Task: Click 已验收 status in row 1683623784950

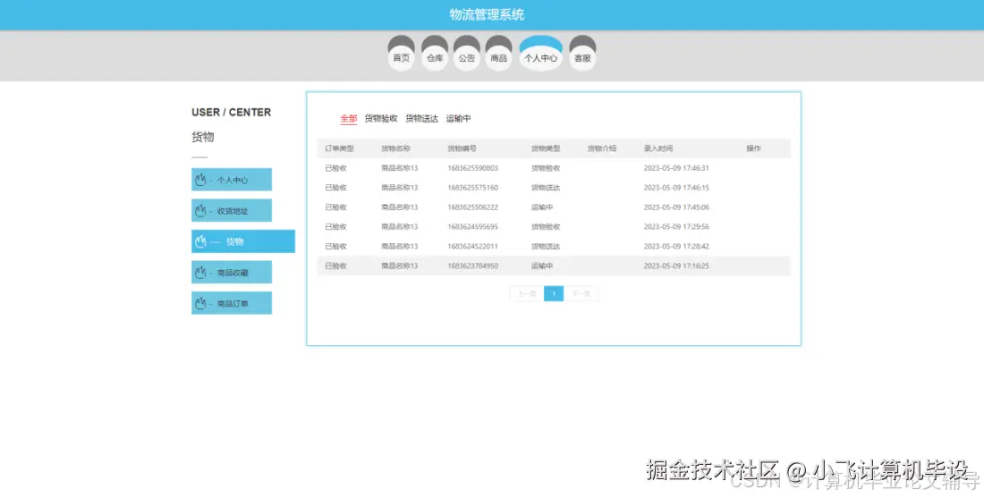Action: (x=335, y=266)
